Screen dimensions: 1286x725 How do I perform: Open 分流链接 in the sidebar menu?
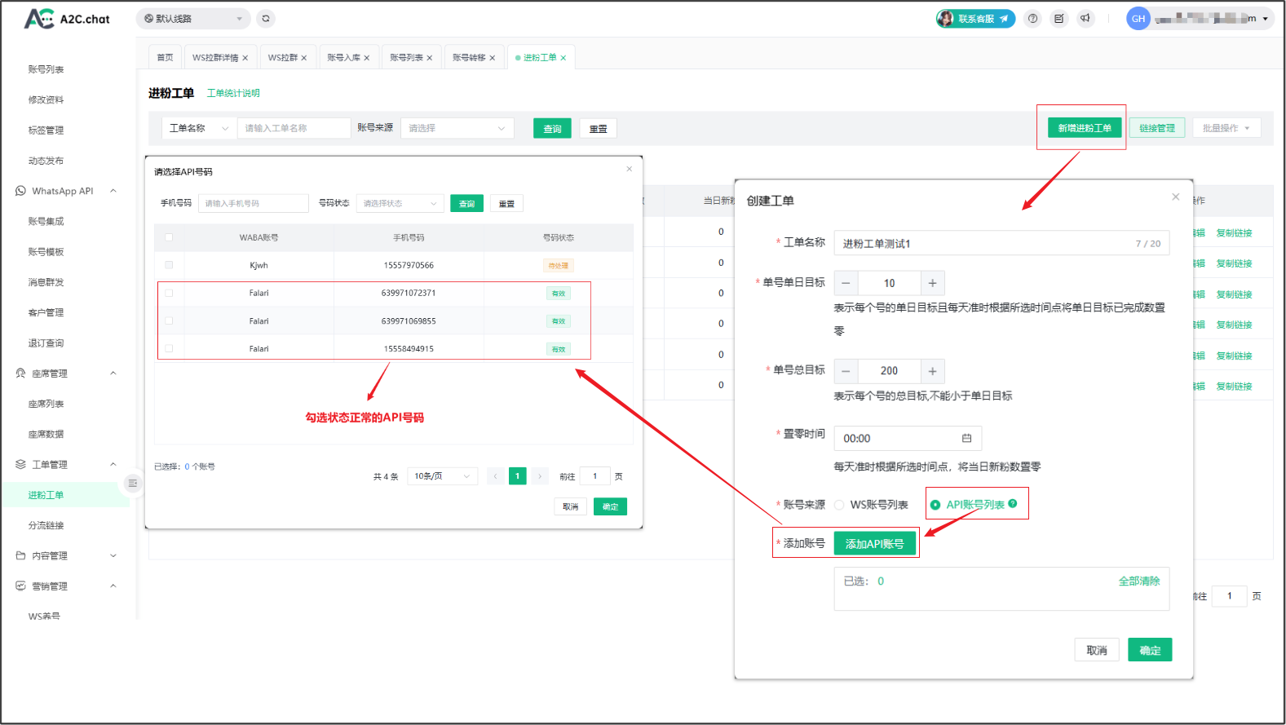[x=46, y=525]
